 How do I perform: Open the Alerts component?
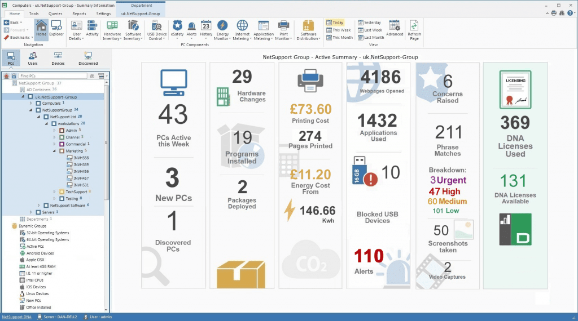191,30
